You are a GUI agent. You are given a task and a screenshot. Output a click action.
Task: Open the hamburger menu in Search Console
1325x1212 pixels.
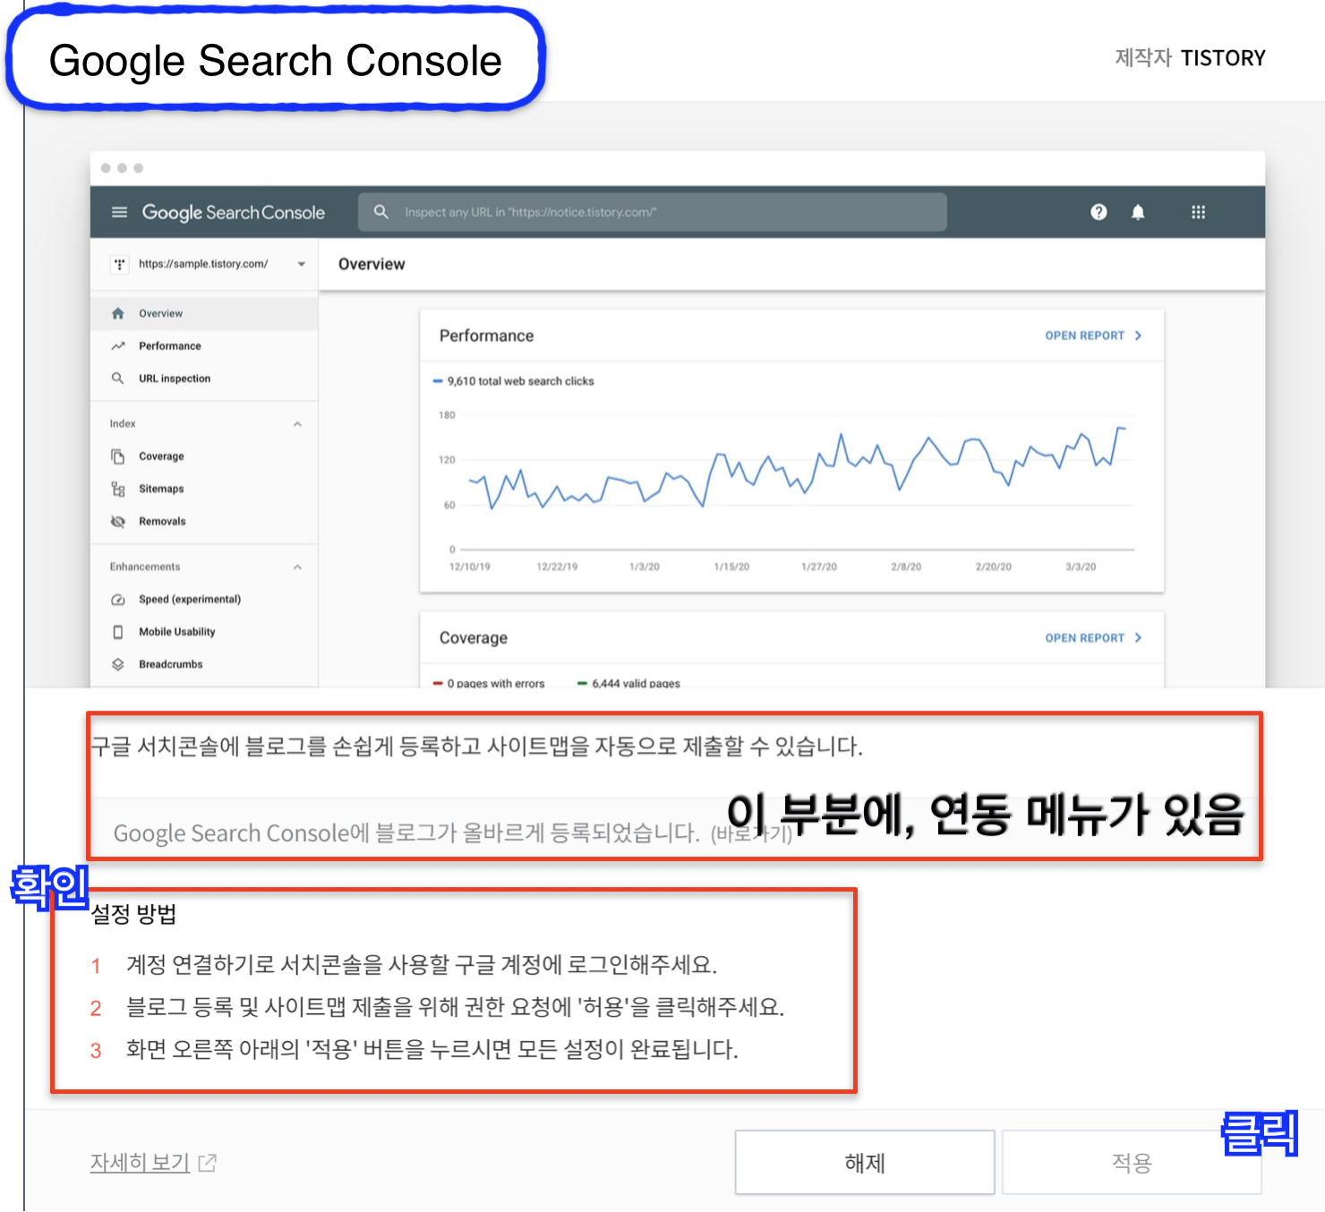tap(119, 212)
